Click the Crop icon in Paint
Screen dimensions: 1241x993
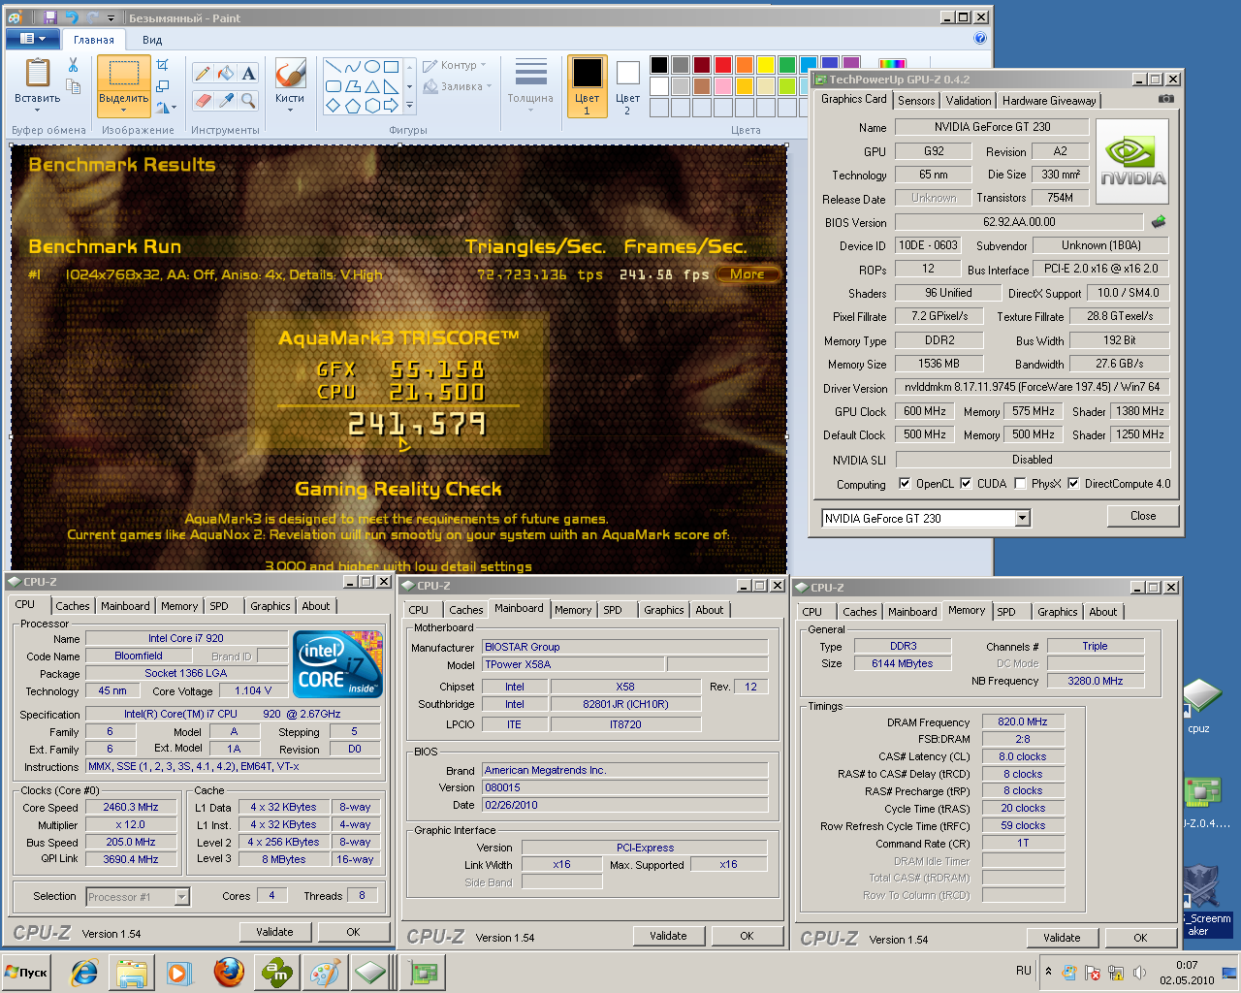(x=163, y=65)
